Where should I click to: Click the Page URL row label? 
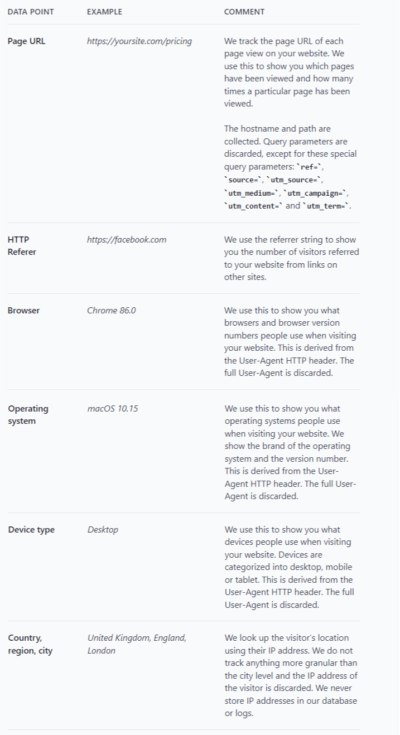pyautogui.click(x=26, y=41)
